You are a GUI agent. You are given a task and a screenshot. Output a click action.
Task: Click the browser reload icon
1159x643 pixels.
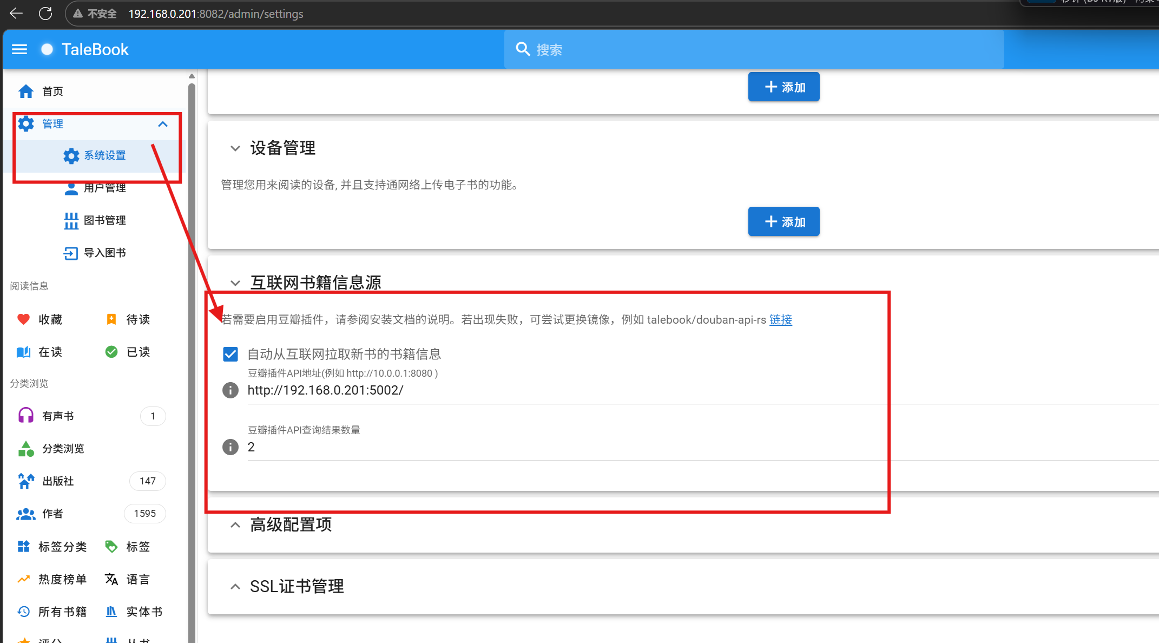45,14
